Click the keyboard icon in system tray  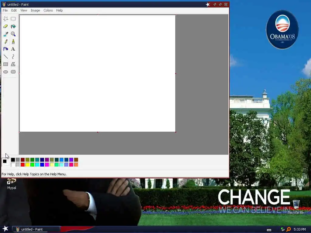[269, 230]
